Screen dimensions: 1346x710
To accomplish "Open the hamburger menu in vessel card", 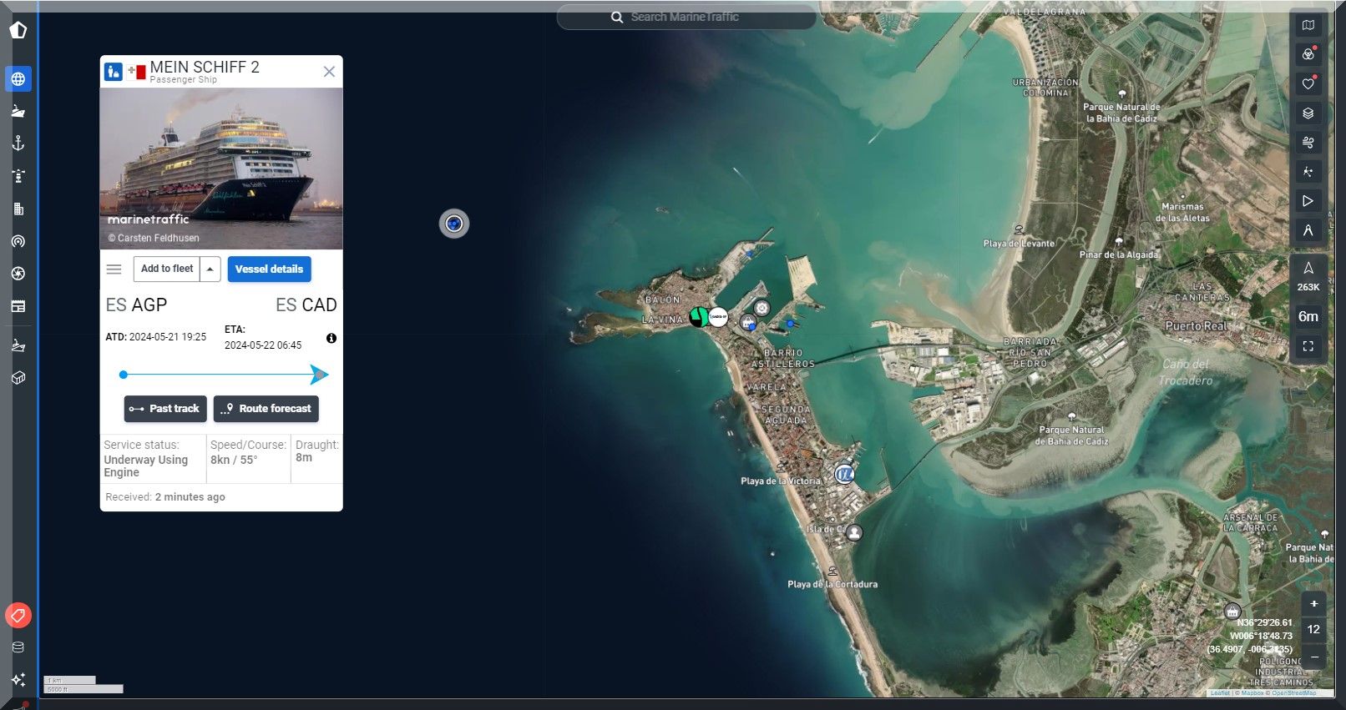I will click(114, 269).
